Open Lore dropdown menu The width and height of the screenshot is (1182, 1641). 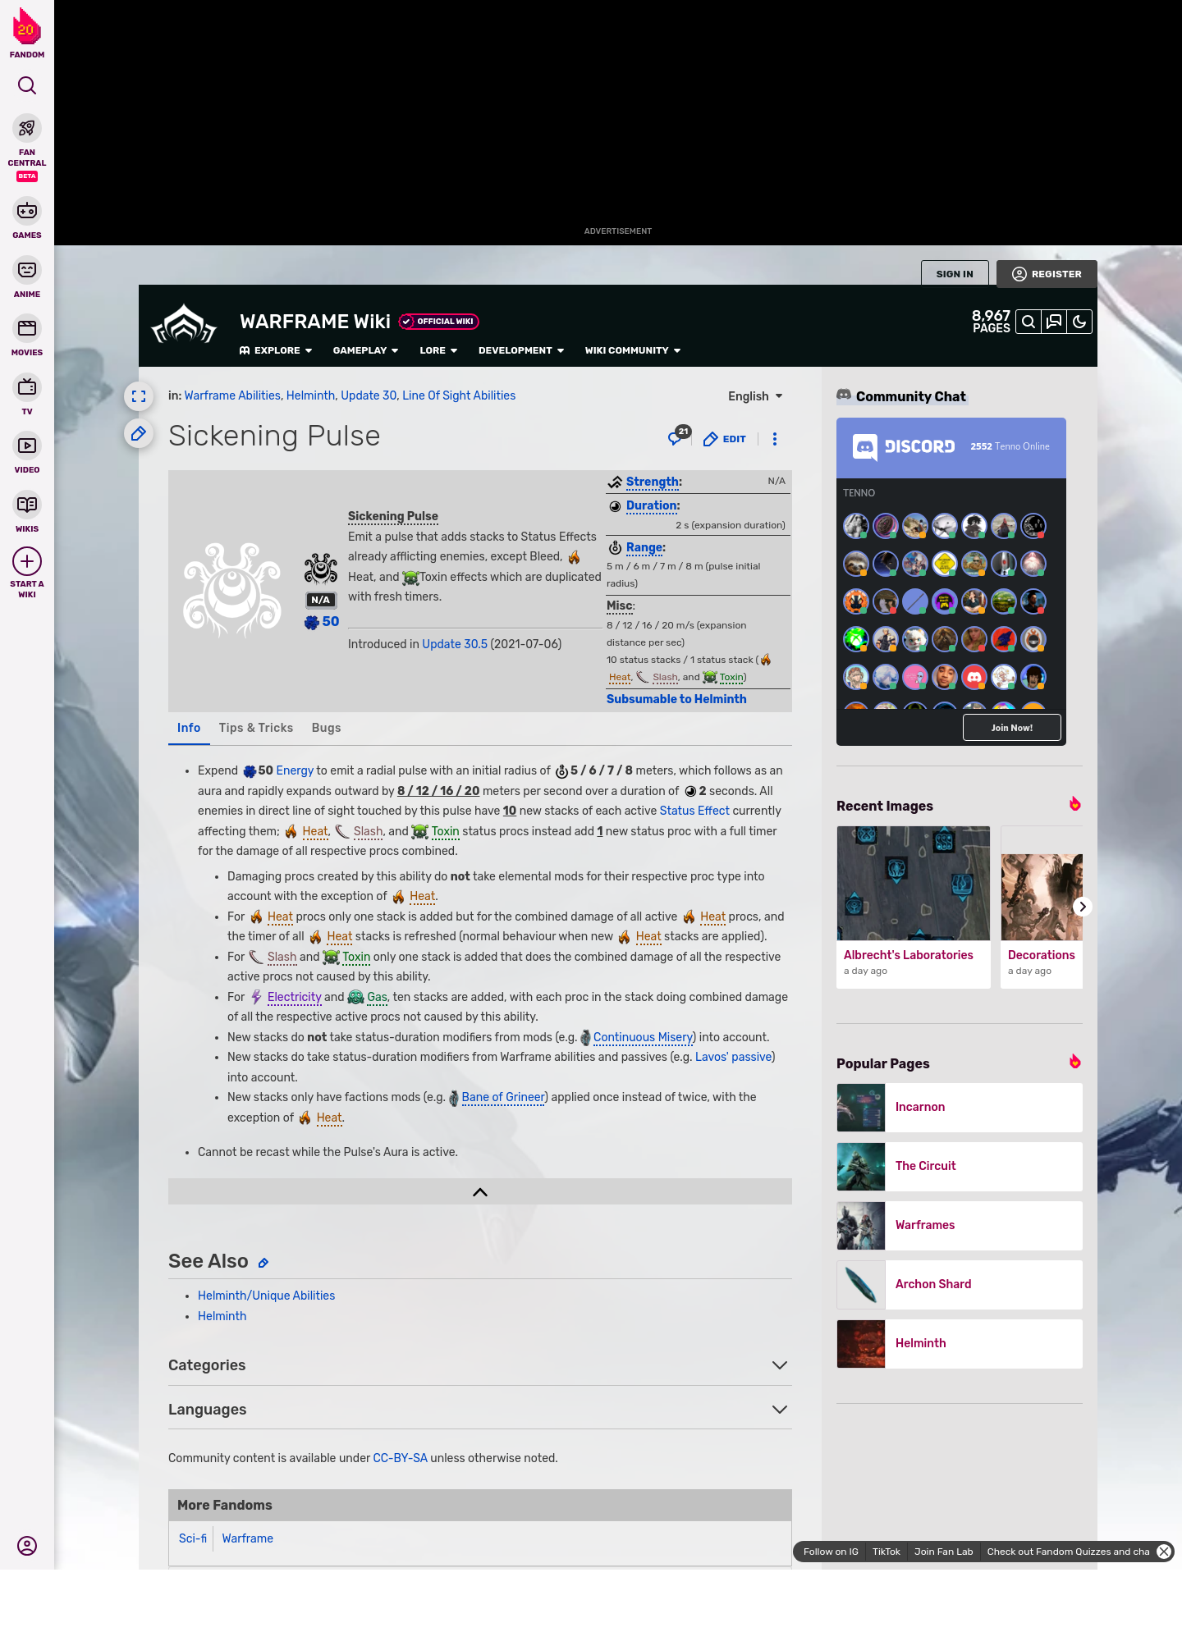(438, 350)
